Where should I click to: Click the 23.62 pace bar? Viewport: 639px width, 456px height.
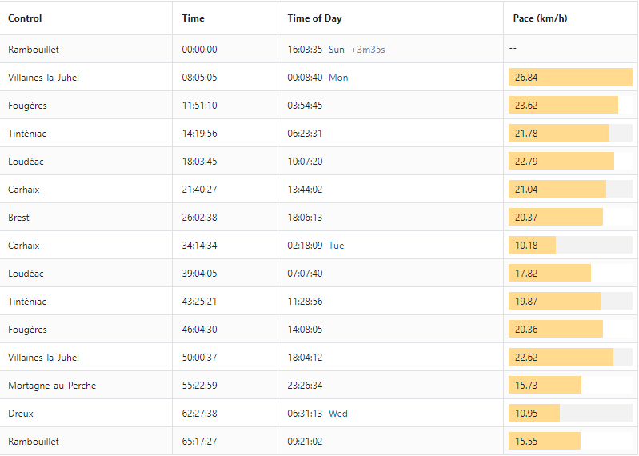563,106
